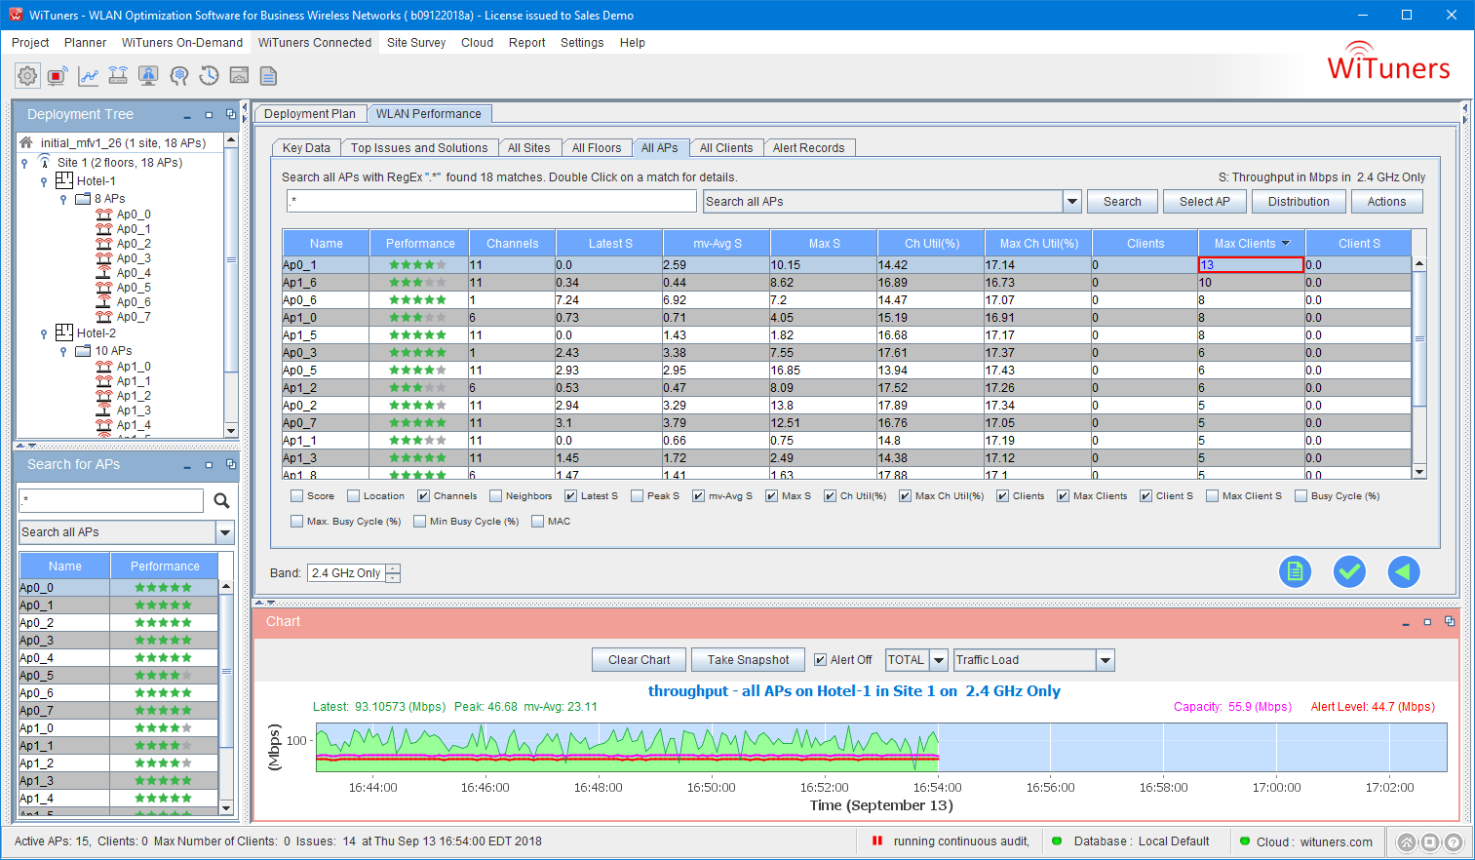Sort by the Max Clients column header
This screenshot has height=860, width=1475.
tap(1252, 244)
